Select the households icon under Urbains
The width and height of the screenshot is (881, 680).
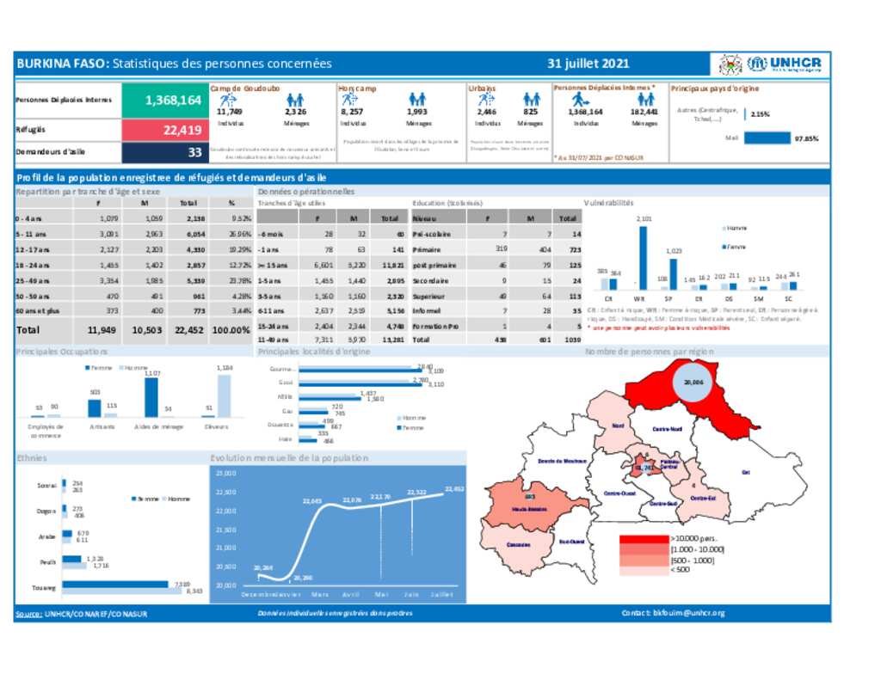click(531, 100)
